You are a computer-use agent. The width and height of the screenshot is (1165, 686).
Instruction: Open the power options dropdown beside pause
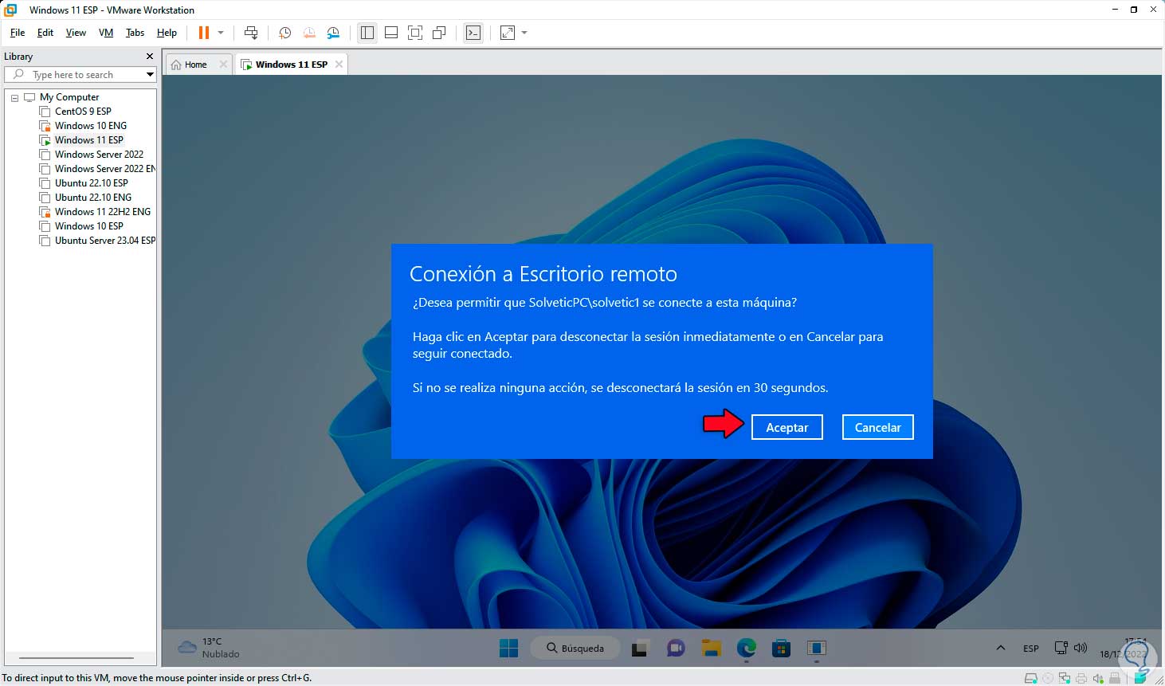tap(221, 33)
